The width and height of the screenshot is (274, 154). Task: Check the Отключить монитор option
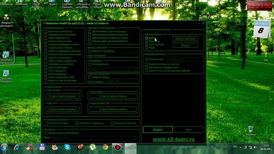pyautogui.click(x=112, y=123)
